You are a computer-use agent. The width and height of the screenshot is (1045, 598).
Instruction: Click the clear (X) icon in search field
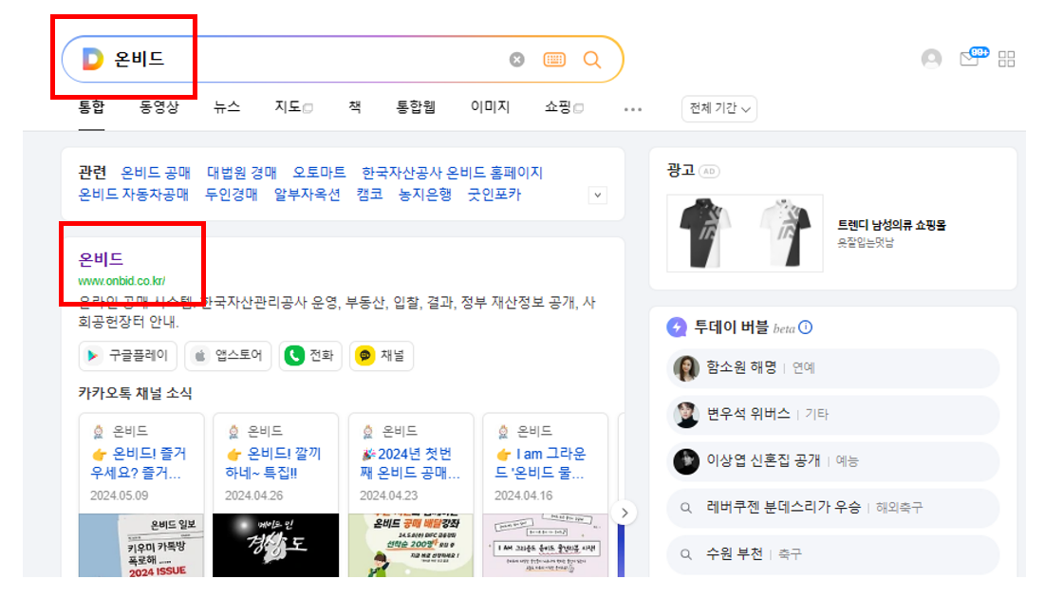click(x=516, y=59)
